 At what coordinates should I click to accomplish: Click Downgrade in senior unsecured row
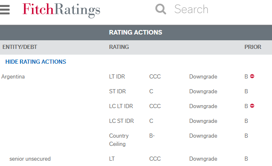coord(203,159)
